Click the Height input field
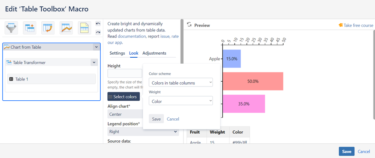This screenshot has width=375, height=158. (125, 73)
